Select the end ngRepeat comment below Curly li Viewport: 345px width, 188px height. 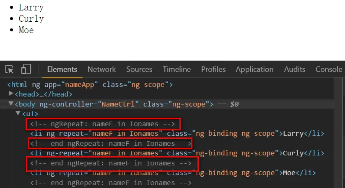click(x=111, y=163)
